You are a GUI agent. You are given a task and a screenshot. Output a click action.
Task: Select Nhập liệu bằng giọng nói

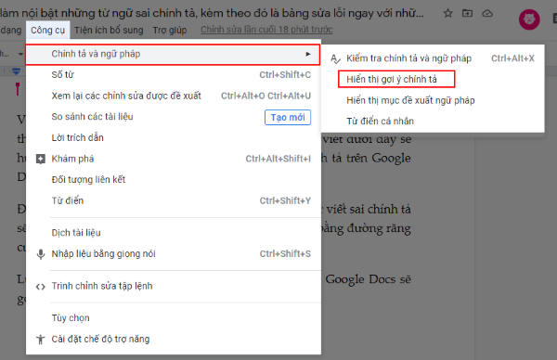(174, 254)
